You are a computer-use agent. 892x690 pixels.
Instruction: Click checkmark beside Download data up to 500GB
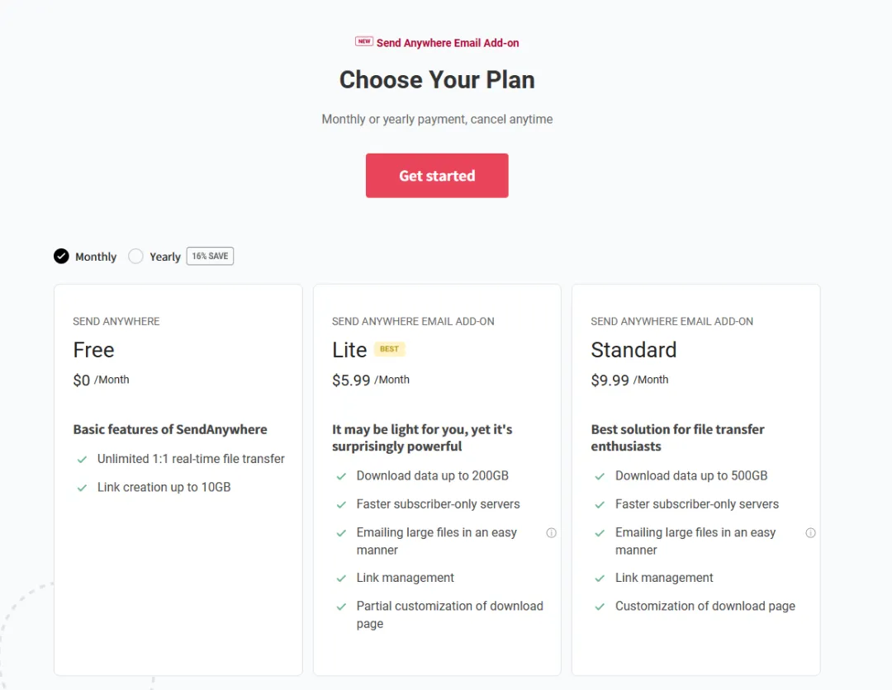(600, 476)
